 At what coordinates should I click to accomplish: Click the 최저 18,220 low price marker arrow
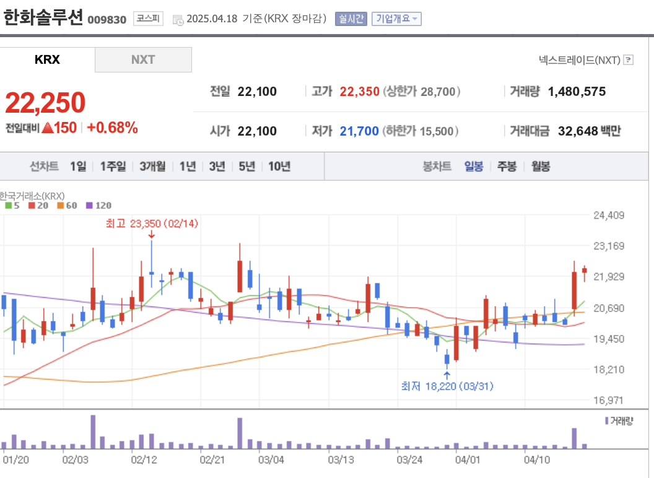tap(447, 374)
